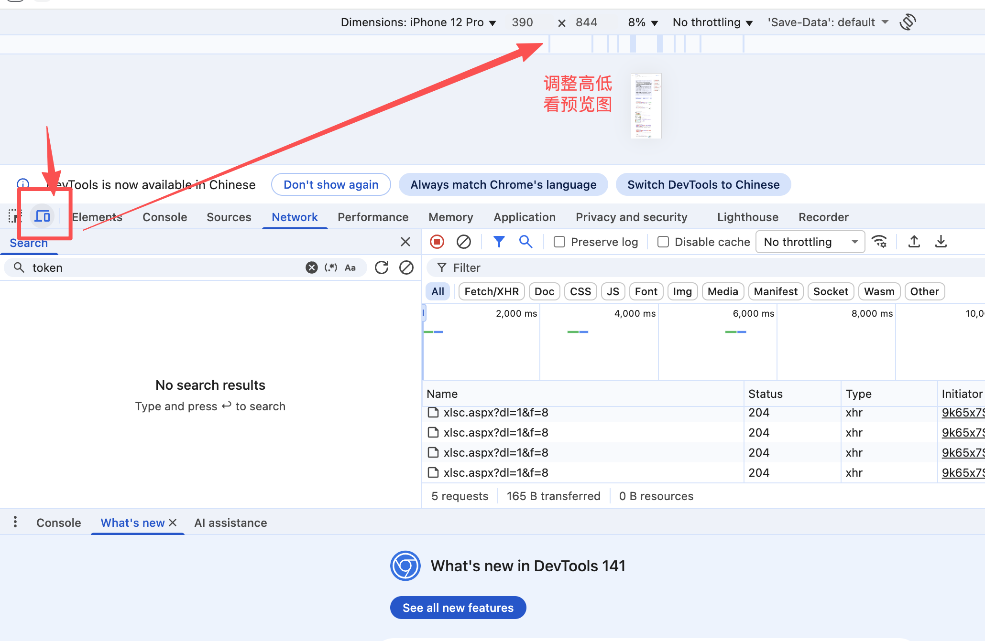985x641 pixels.
Task: Select the Fetch/XHR filter type
Action: coord(491,291)
